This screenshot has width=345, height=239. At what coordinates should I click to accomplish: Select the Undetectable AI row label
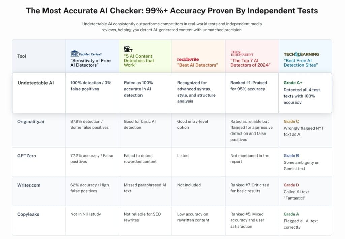coord(35,83)
